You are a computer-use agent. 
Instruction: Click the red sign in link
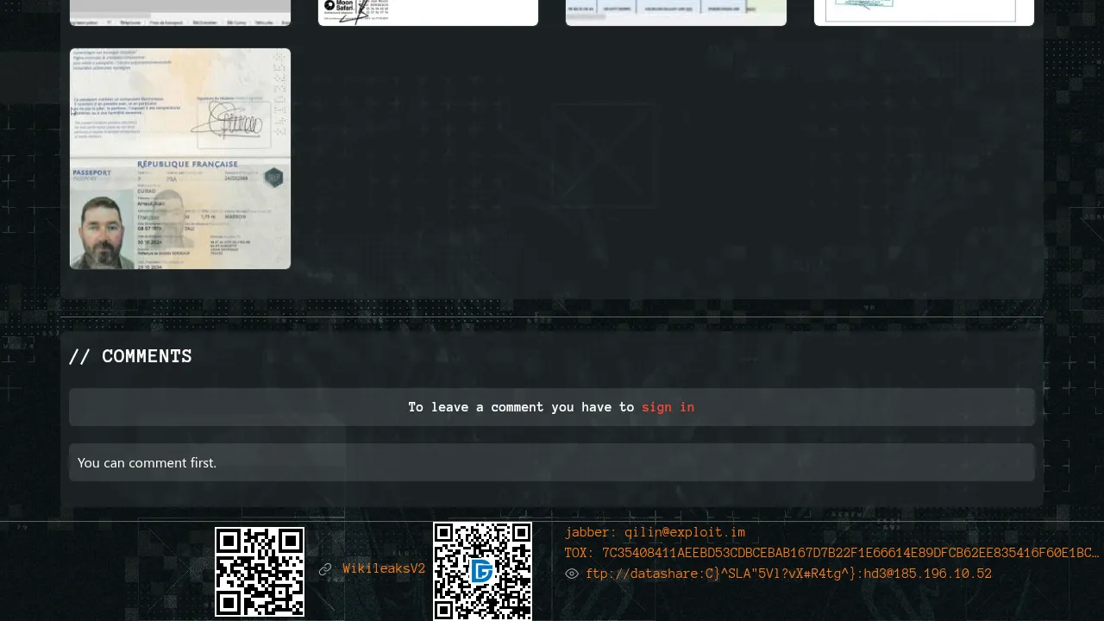click(x=668, y=407)
